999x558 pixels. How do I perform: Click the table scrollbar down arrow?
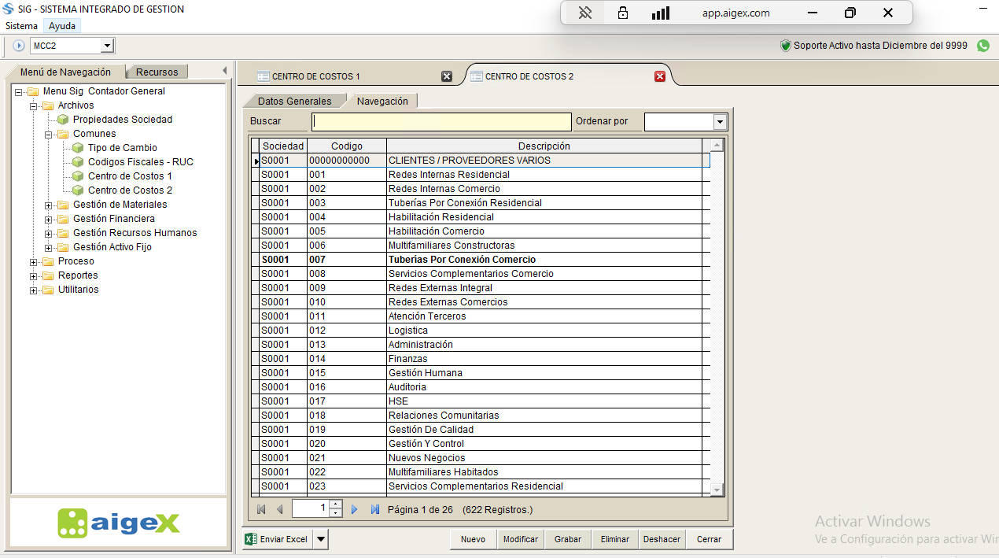point(716,490)
